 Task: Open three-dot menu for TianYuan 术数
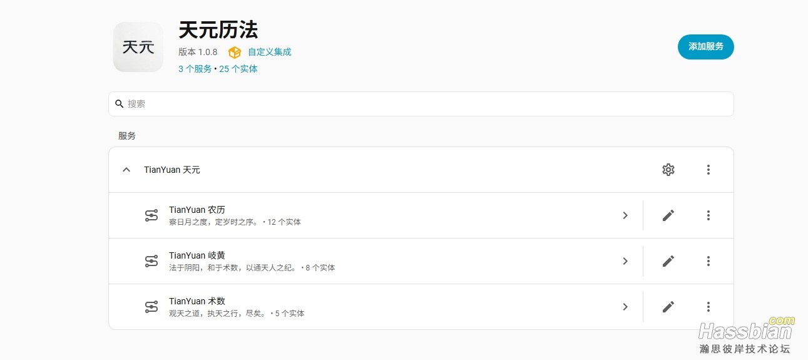tap(708, 307)
